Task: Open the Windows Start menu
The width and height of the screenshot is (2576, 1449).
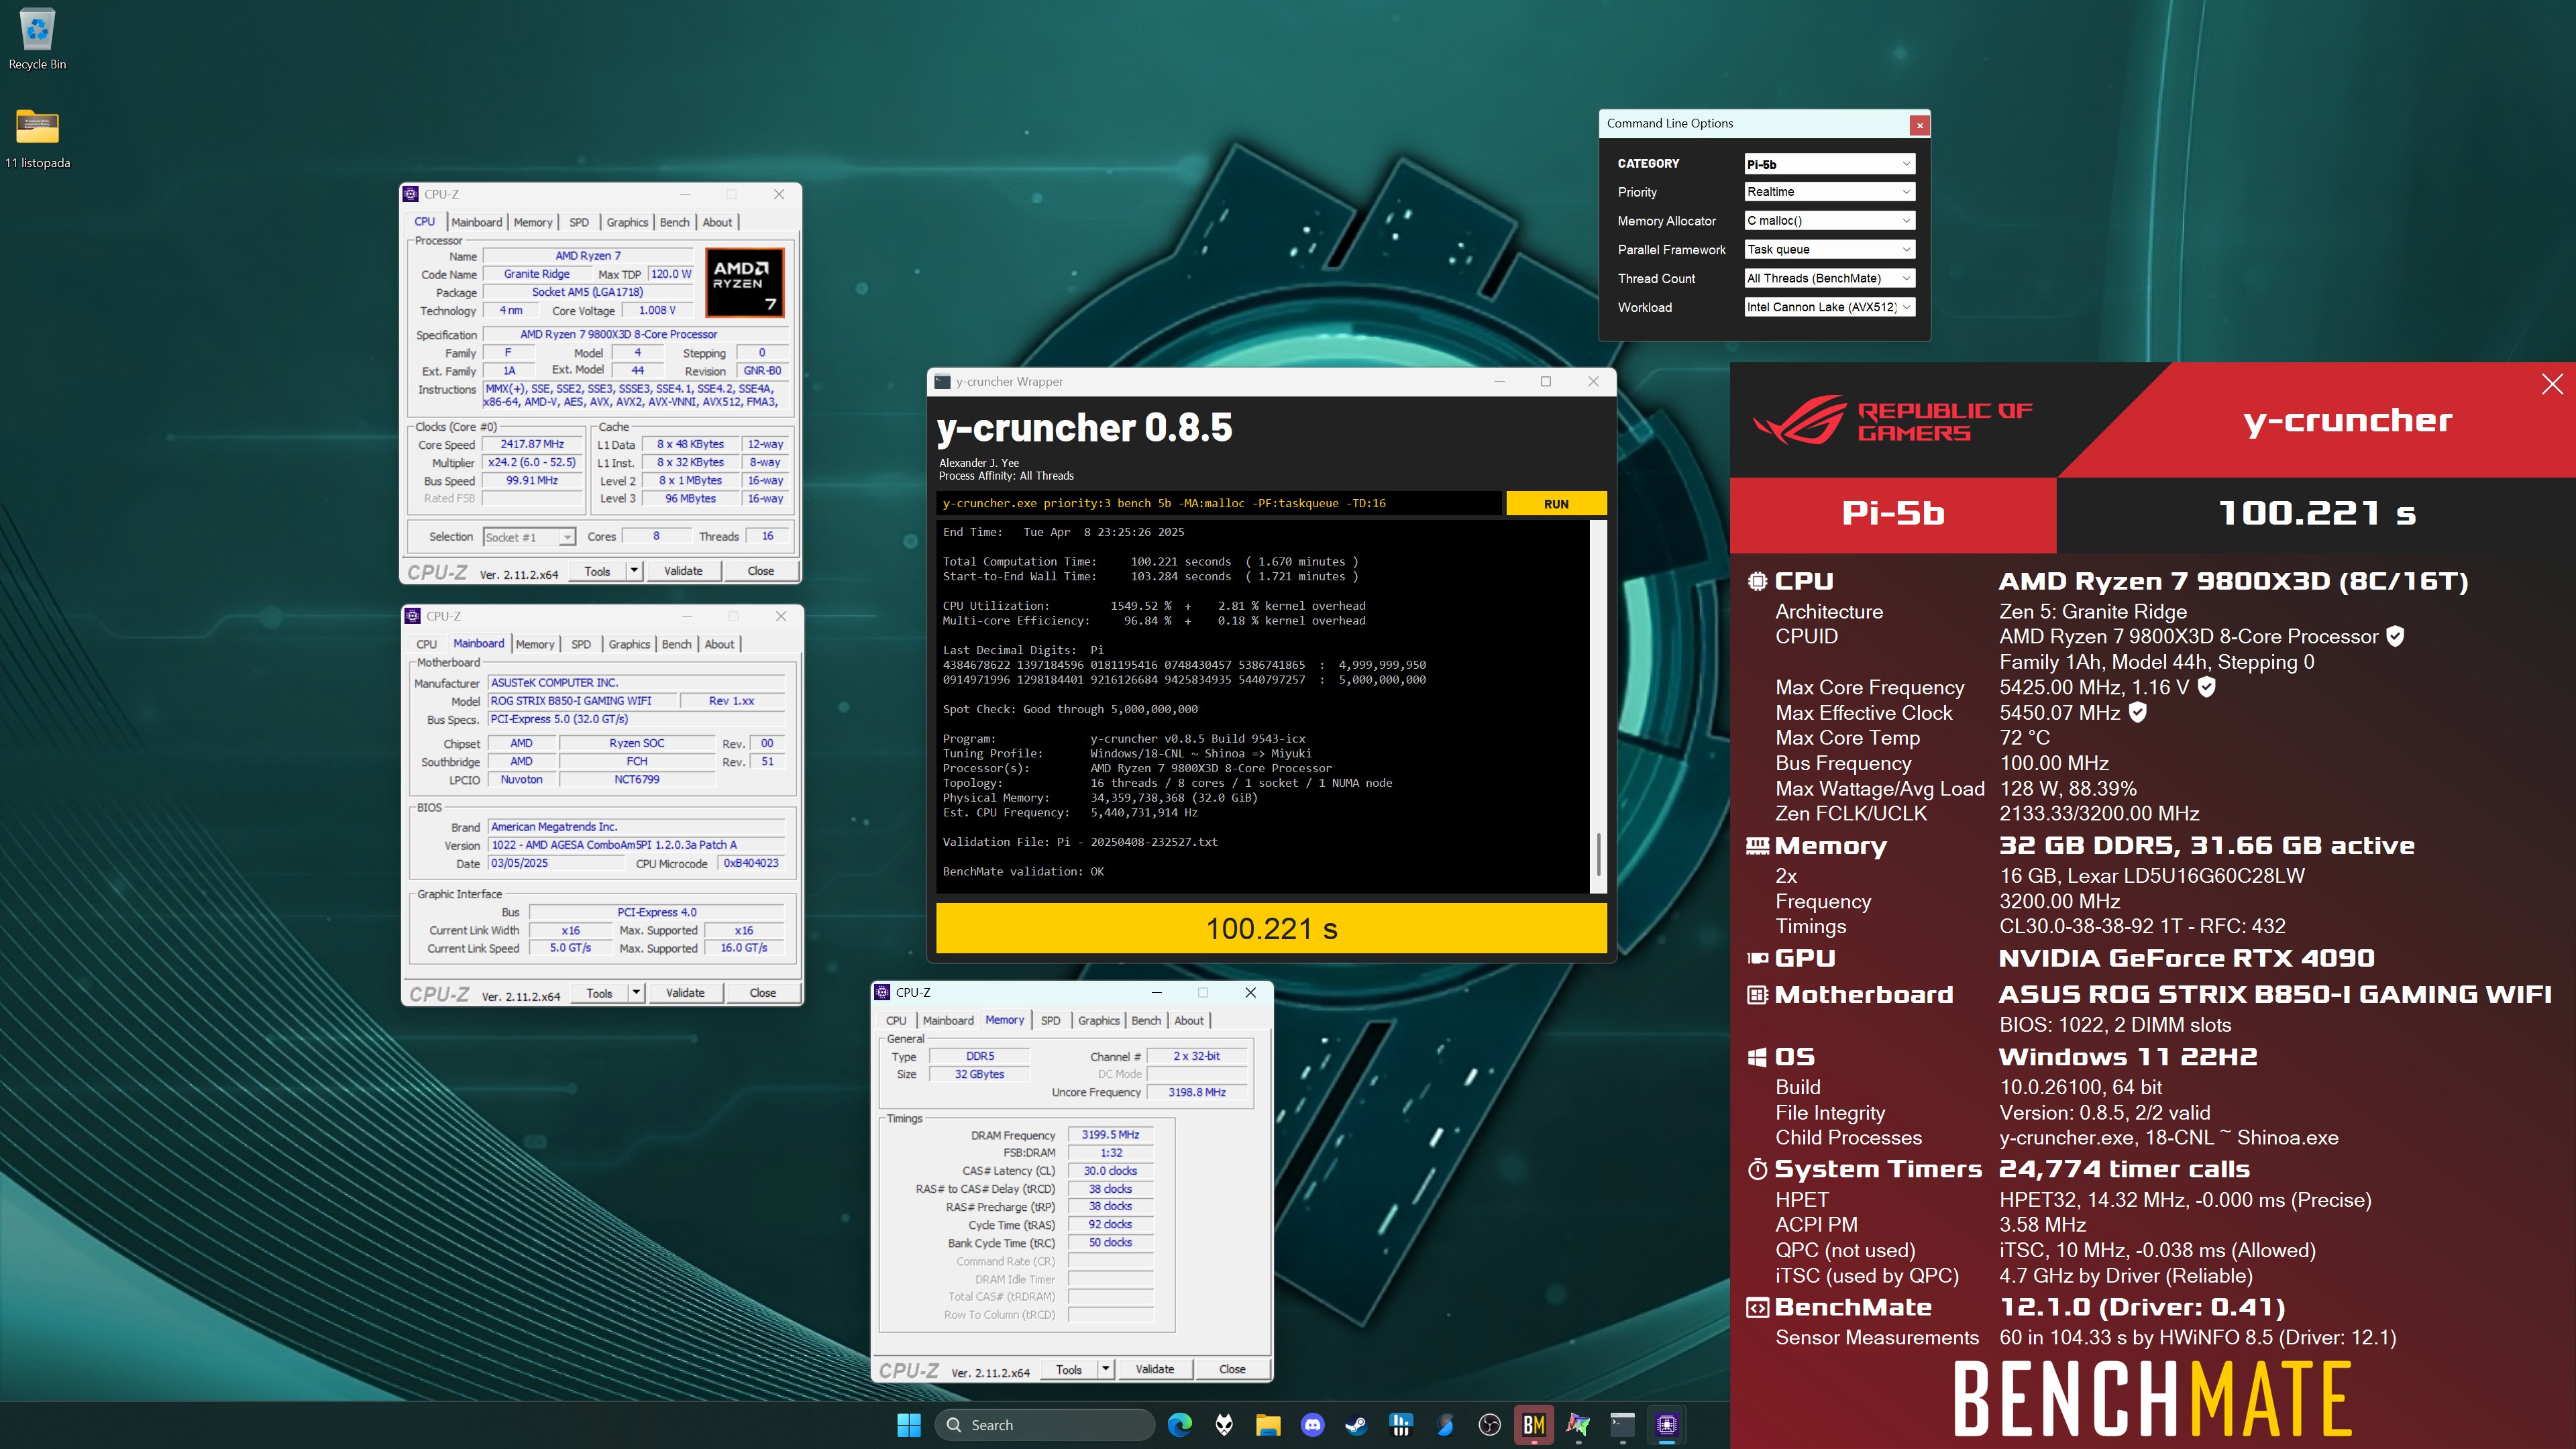Action: (908, 1425)
